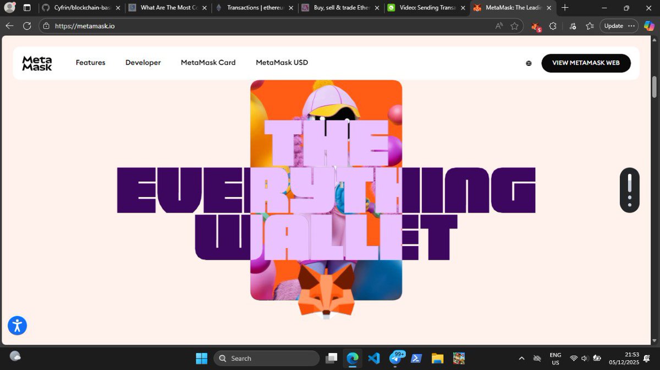Viewport: 660px width, 370px height.
Task: Open the ENG US language switcher
Action: [555, 359]
